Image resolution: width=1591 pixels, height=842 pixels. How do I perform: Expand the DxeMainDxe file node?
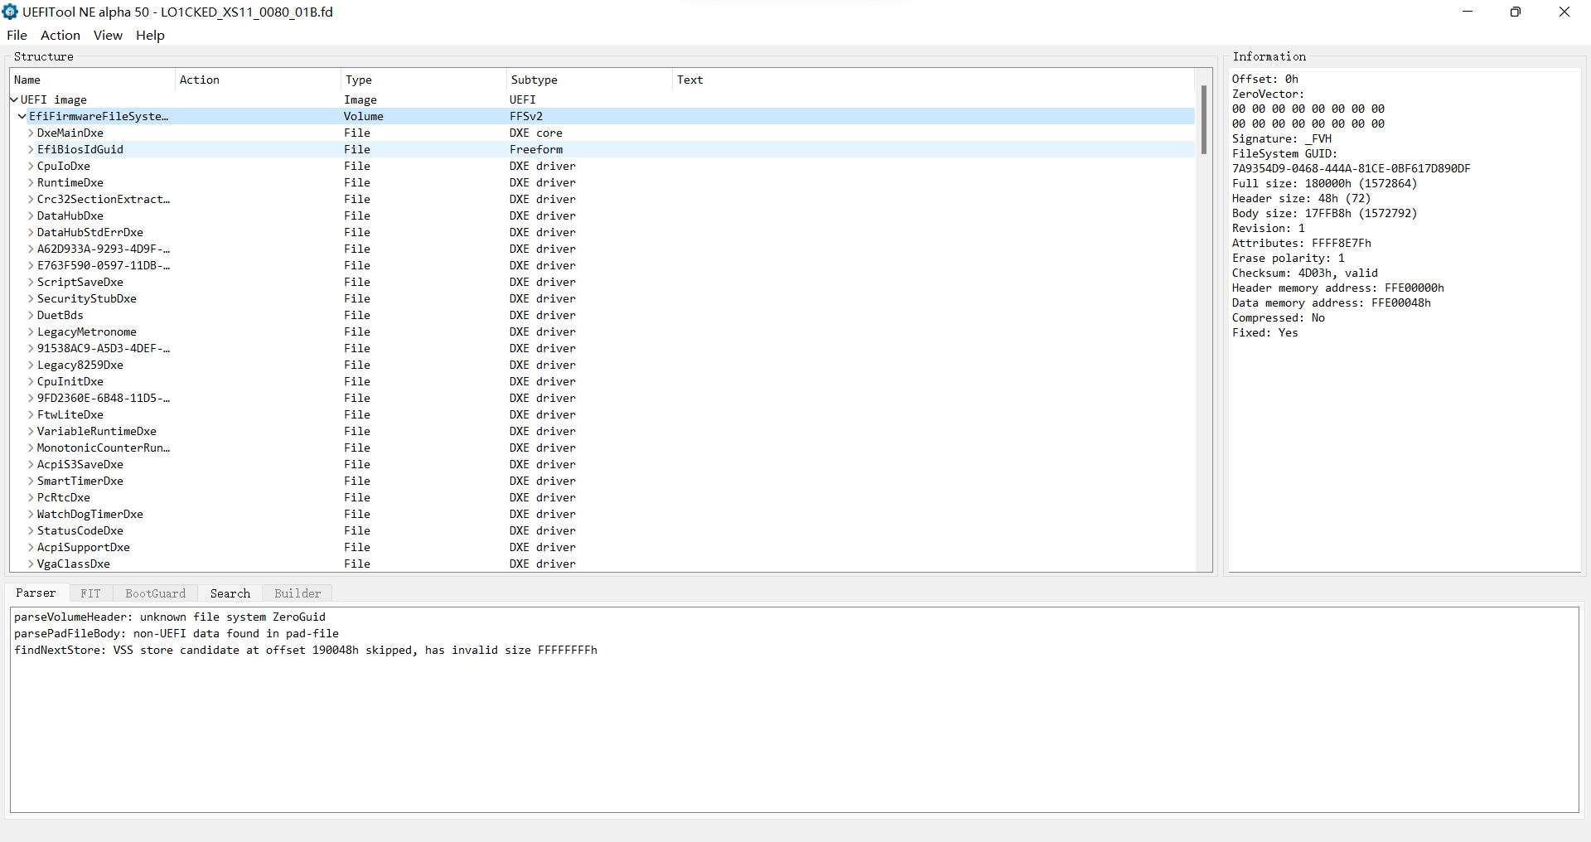(x=31, y=133)
